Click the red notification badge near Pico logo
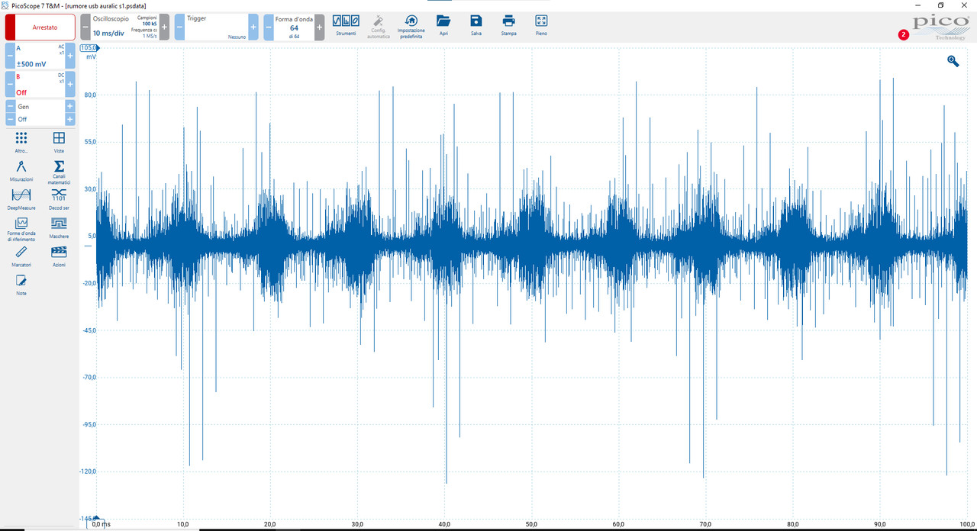The width and height of the screenshot is (977, 531). click(x=904, y=34)
